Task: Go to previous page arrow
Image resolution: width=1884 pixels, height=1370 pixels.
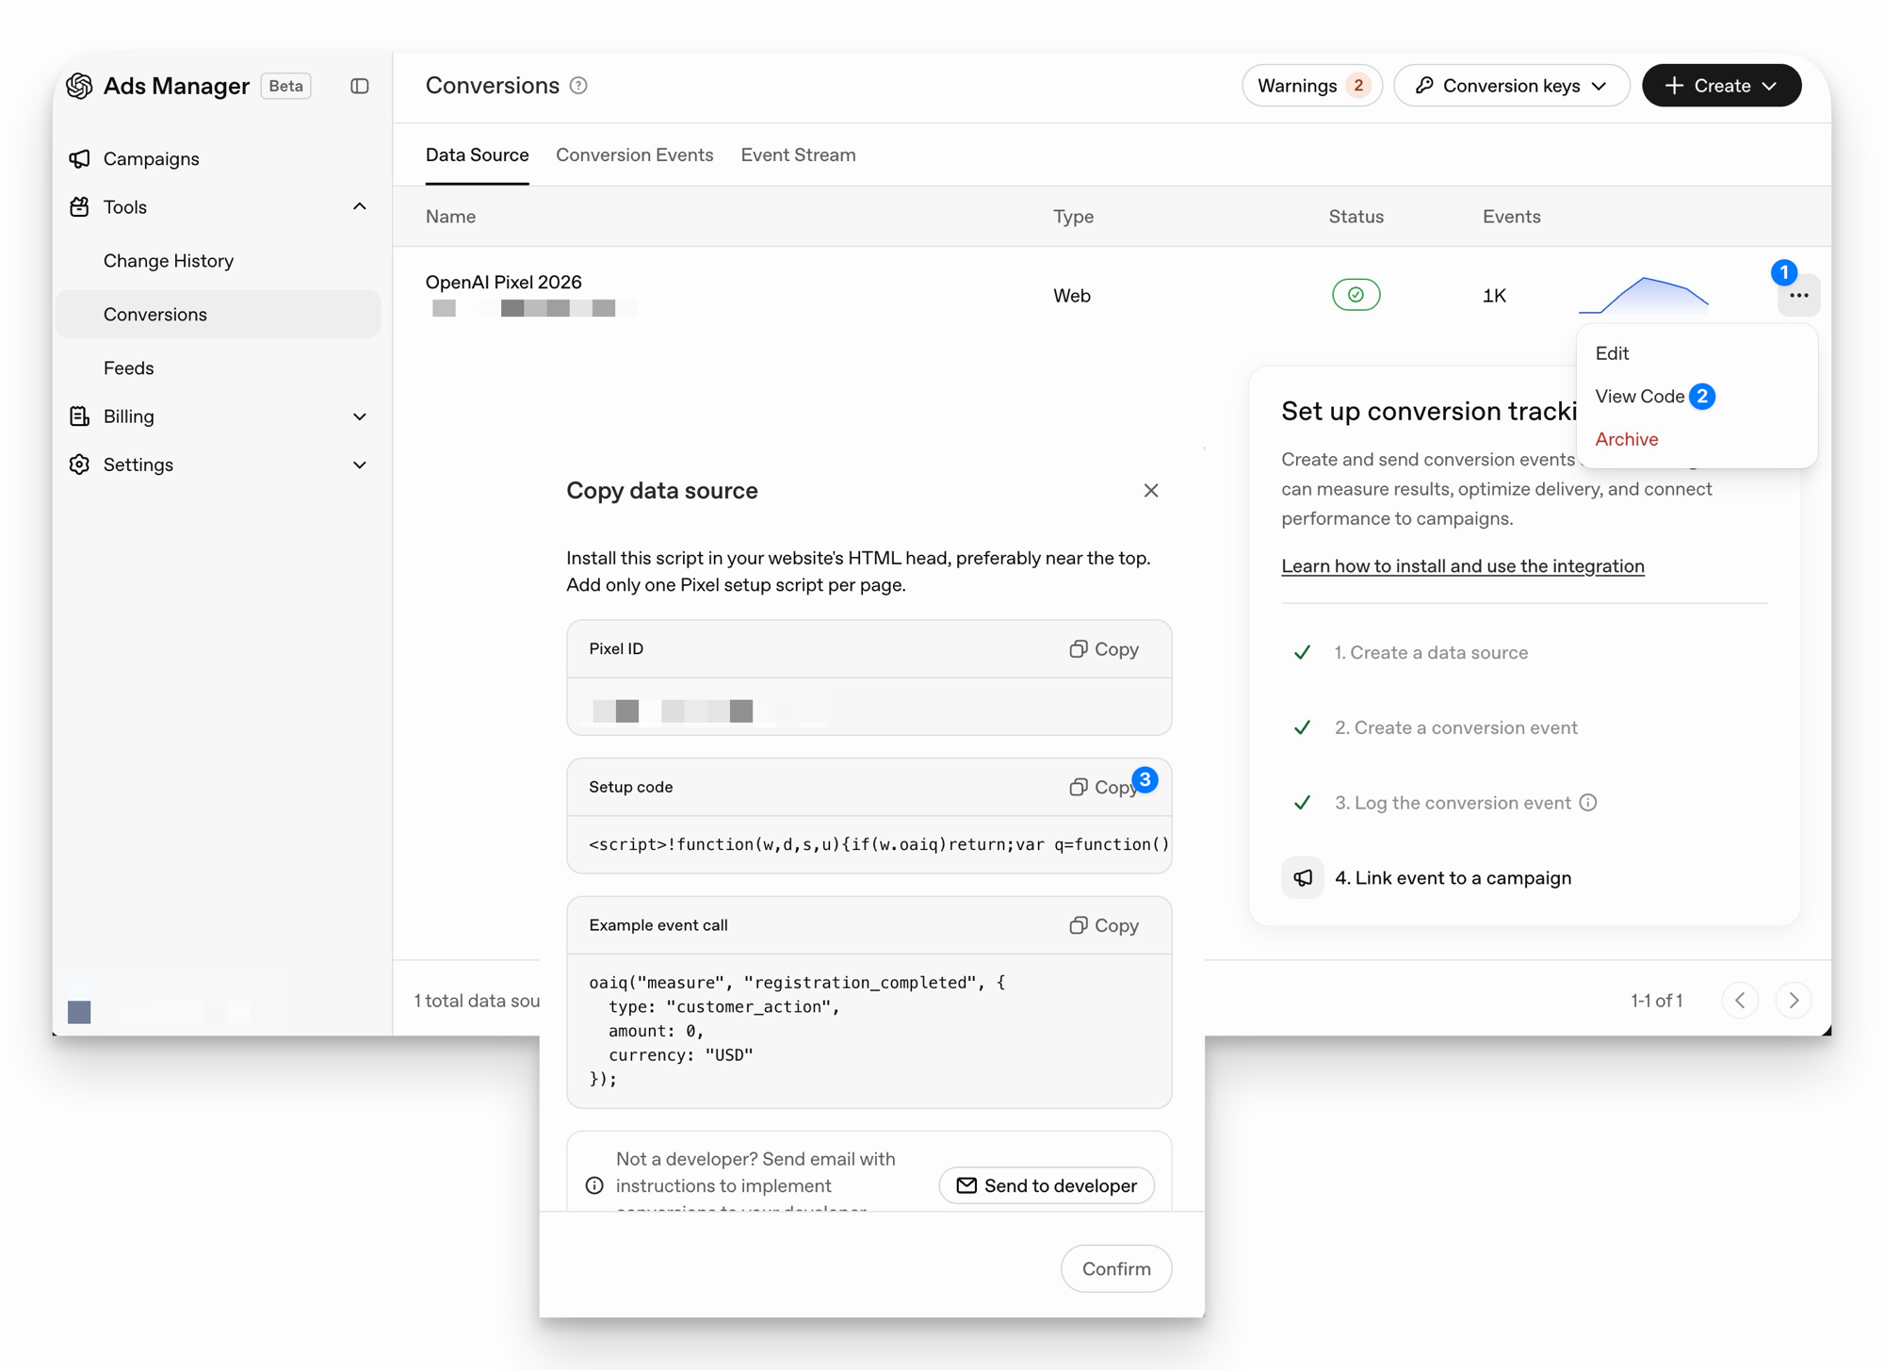Action: pyautogui.click(x=1740, y=1000)
